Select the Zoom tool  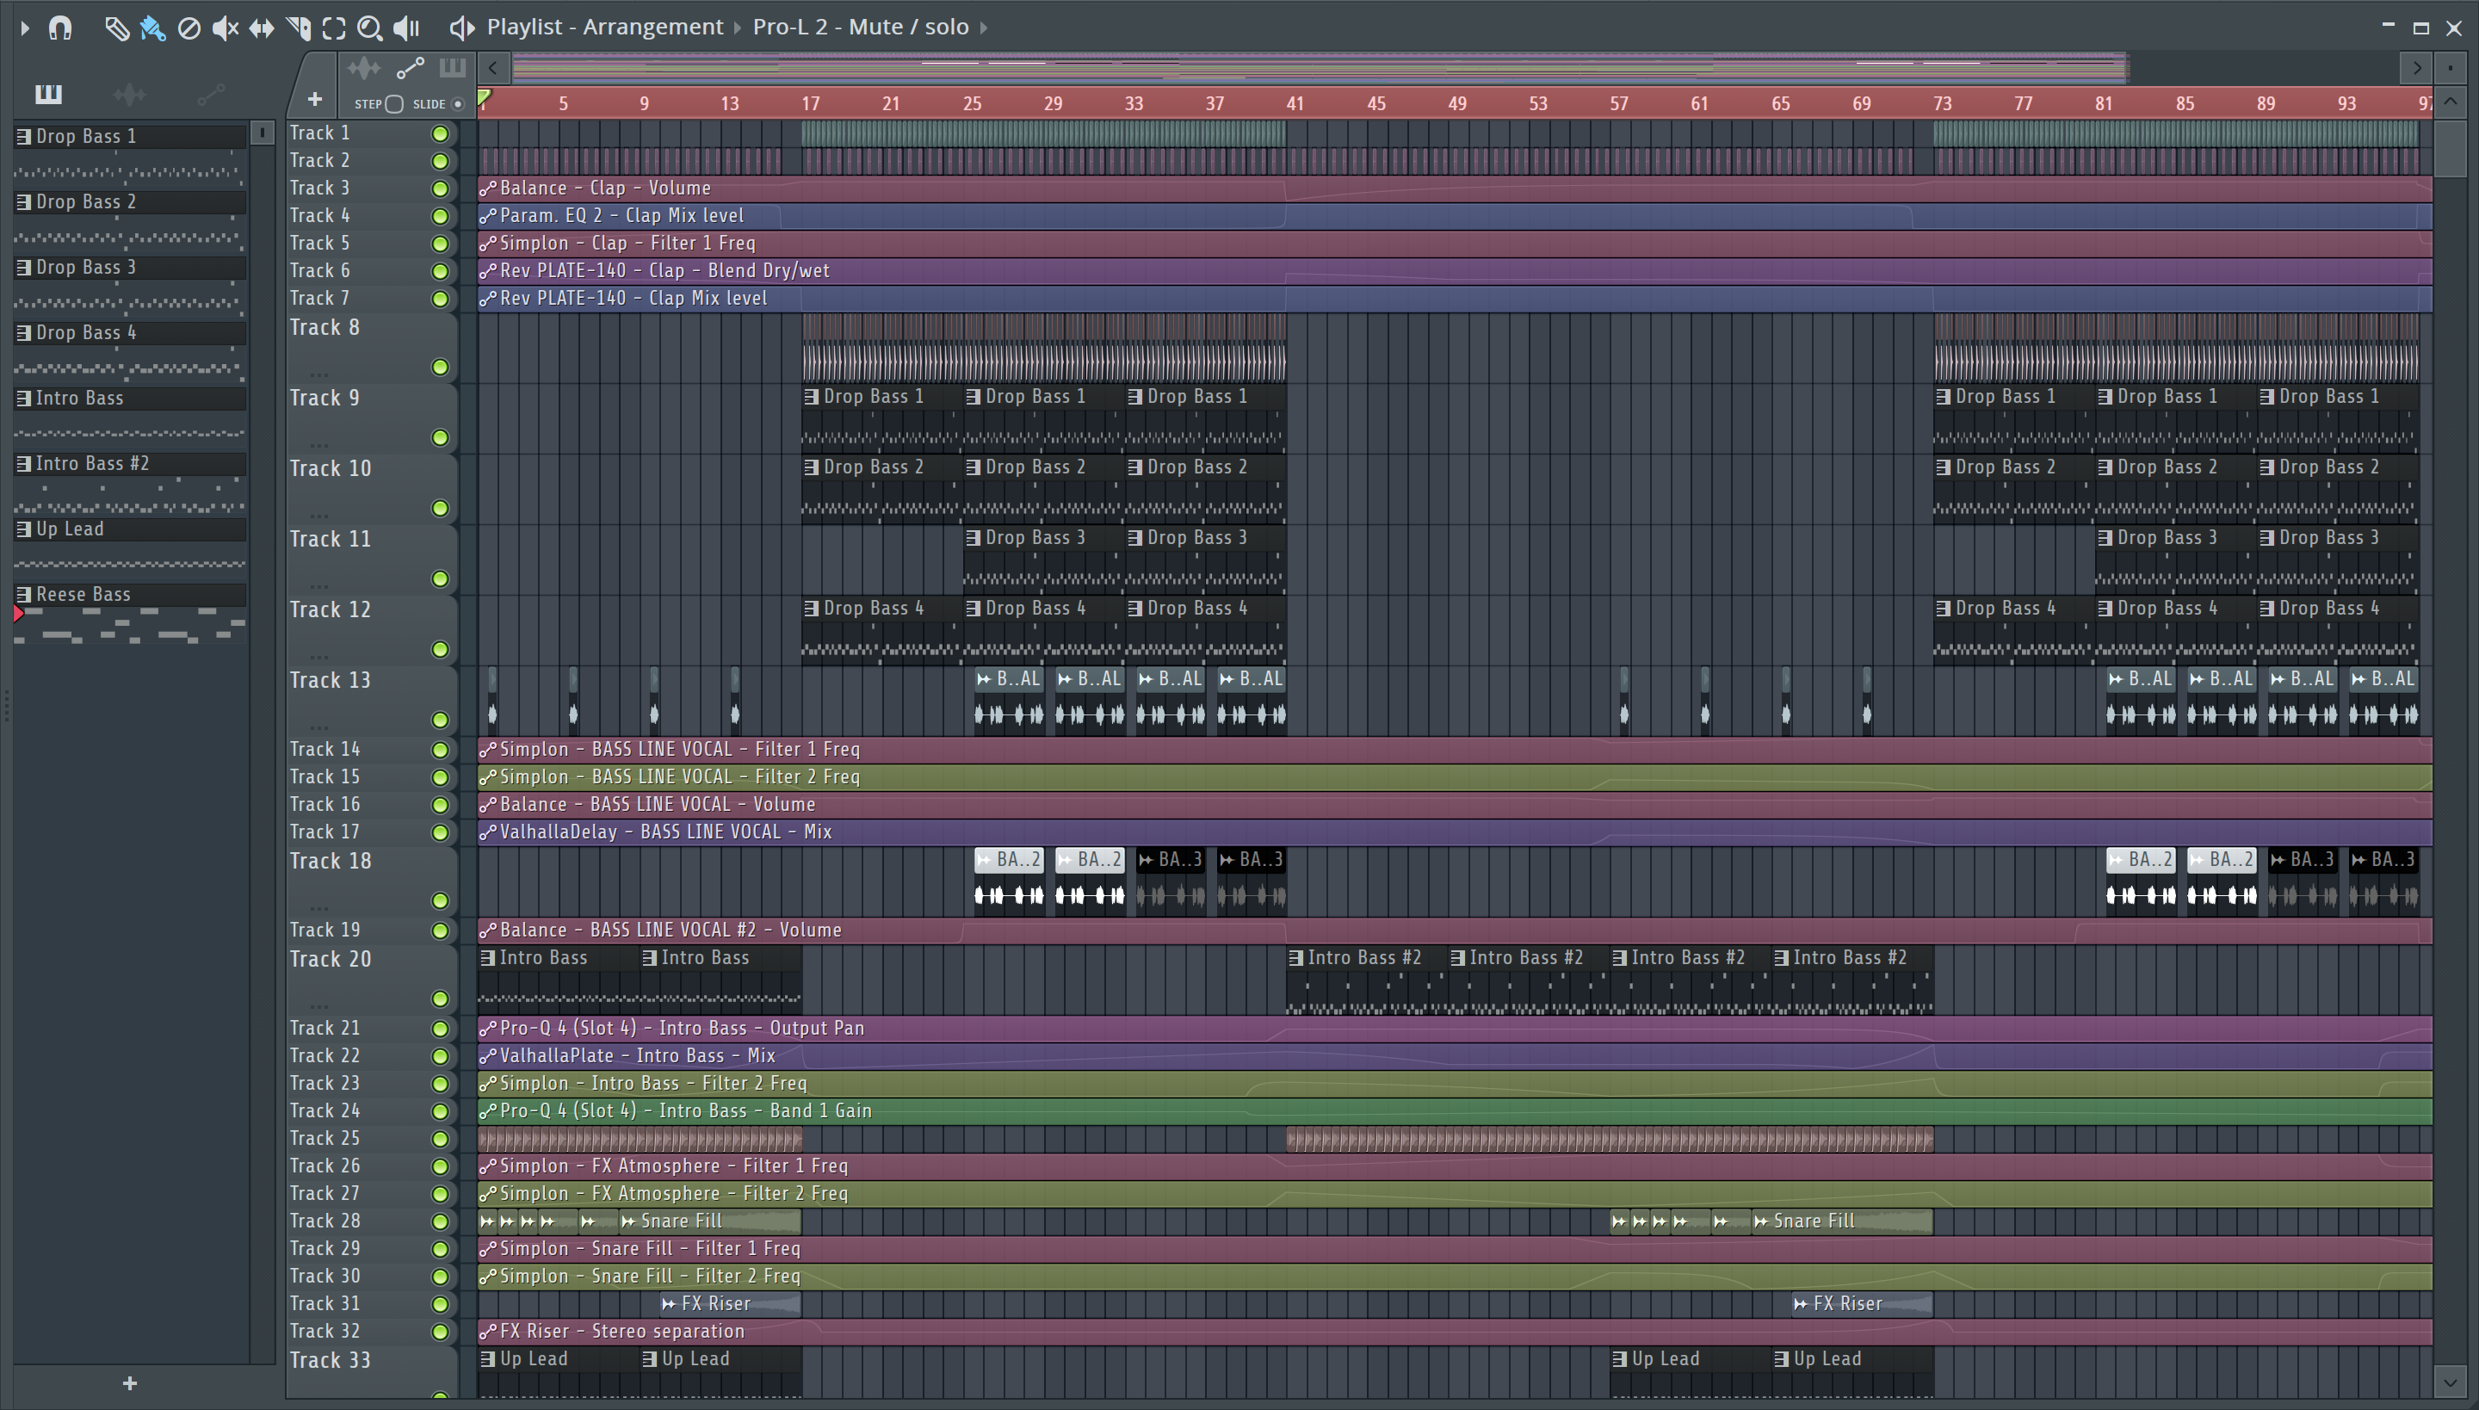click(x=369, y=28)
